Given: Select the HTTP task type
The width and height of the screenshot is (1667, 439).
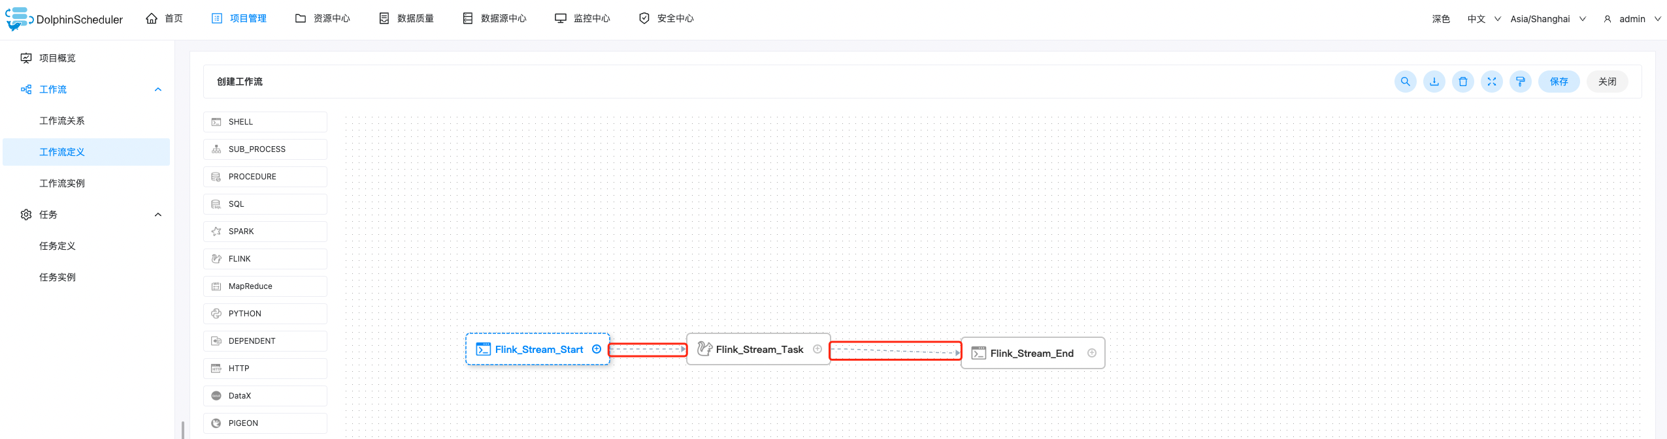Looking at the screenshot, I should click(x=265, y=369).
